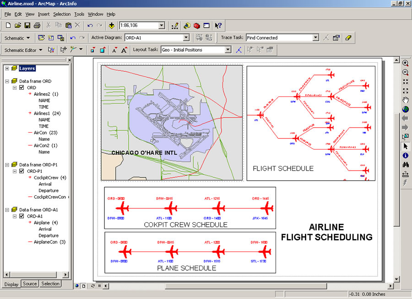The height and width of the screenshot is (299, 412).
Task: Activate the Identify info tool
Action: pos(406,155)
